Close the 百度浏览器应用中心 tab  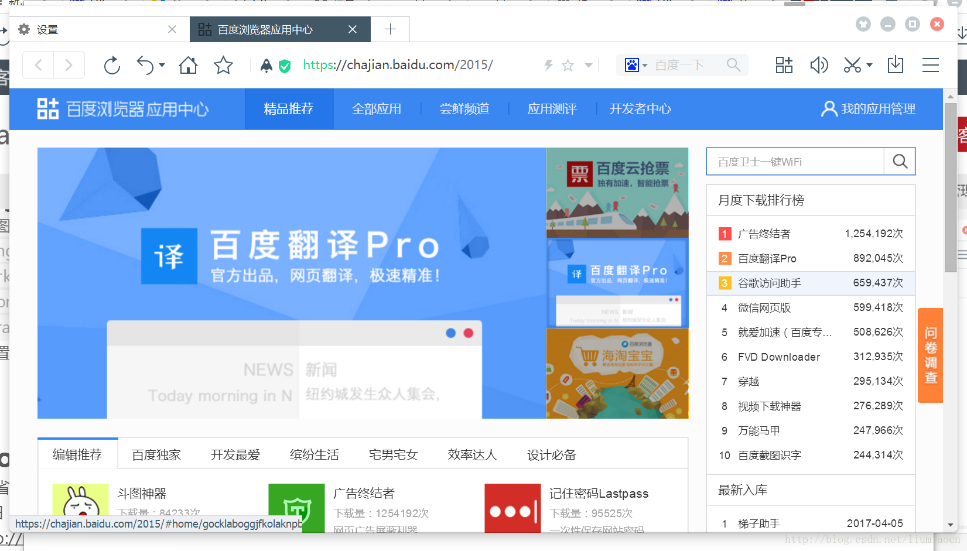[353, 29]
